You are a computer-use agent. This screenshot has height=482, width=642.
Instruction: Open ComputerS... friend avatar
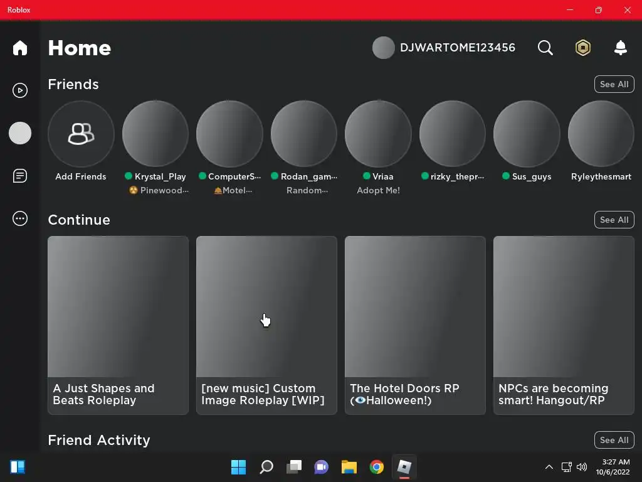[x=229, y=134]
